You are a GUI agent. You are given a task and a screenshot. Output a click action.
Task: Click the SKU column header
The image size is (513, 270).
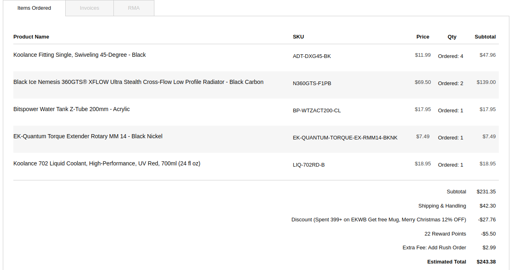click(x=298, y=37)
